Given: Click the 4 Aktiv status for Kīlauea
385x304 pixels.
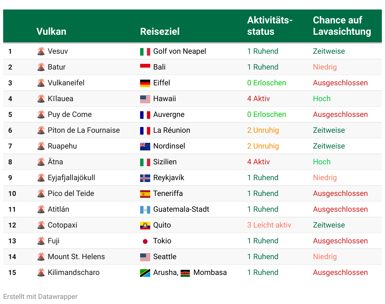Looking at the screenshot, I should [258, 99].
